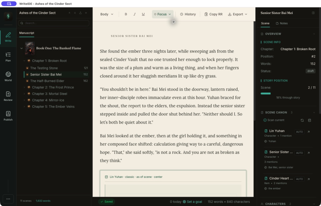Expand Chapter 2: The Frost Prince

(24, 87)
